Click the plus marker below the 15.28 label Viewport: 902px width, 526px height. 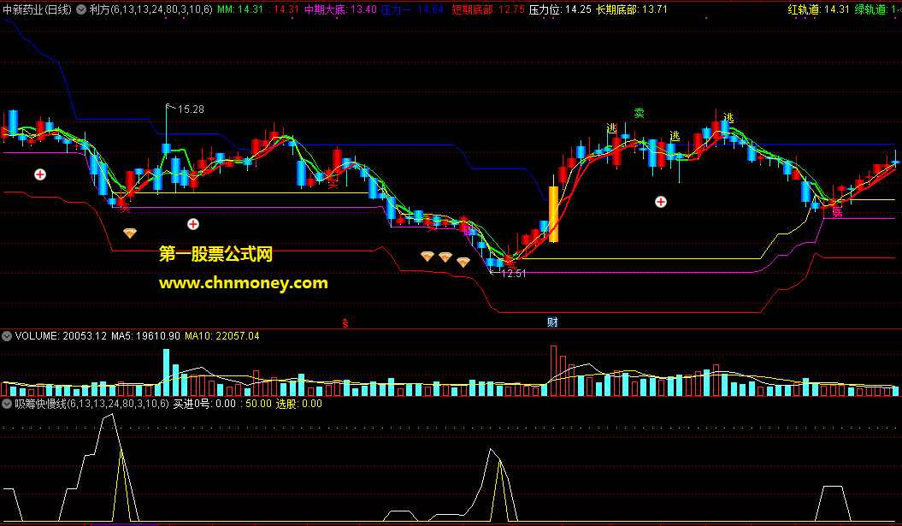pos(193,224)
